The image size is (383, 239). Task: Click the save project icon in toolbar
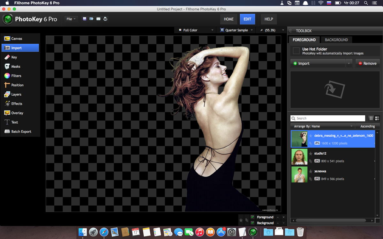[85, 19]
